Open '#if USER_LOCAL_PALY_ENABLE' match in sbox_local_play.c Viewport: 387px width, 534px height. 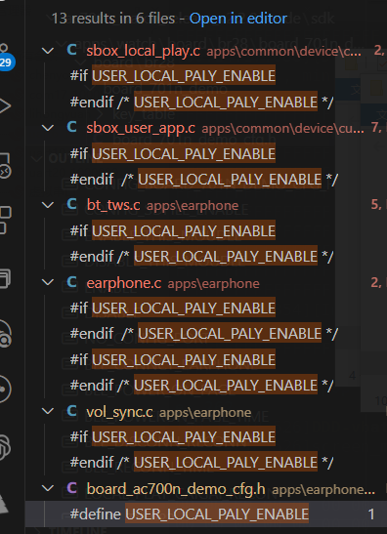tap(173, 75)
